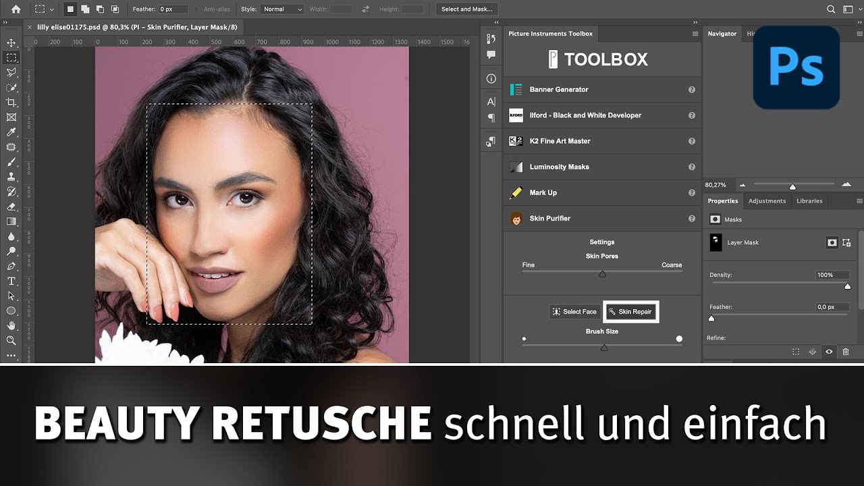This screenshot has width=864, height=486.
Task: Select the lilly elise01175.psd document tab
Action: [x=136, y=26]
